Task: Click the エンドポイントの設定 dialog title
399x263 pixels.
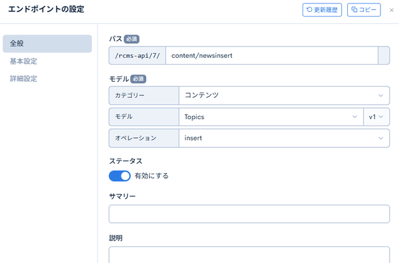Action: (46, 9)
